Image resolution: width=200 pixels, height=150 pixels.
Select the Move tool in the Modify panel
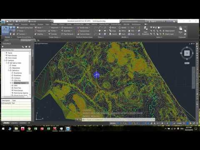[112, 27]
